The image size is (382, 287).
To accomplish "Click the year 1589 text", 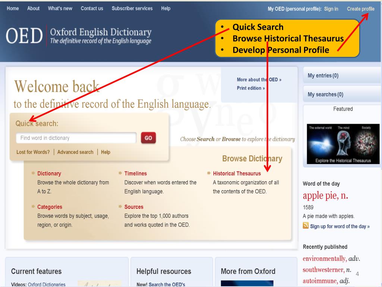I will (x=308, y=207).
